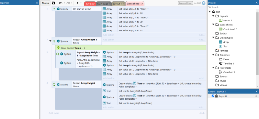Viewport: 259px width, 119px height.
Task: Select Event sheet 1 in Project tree
Action: point(230,29)
